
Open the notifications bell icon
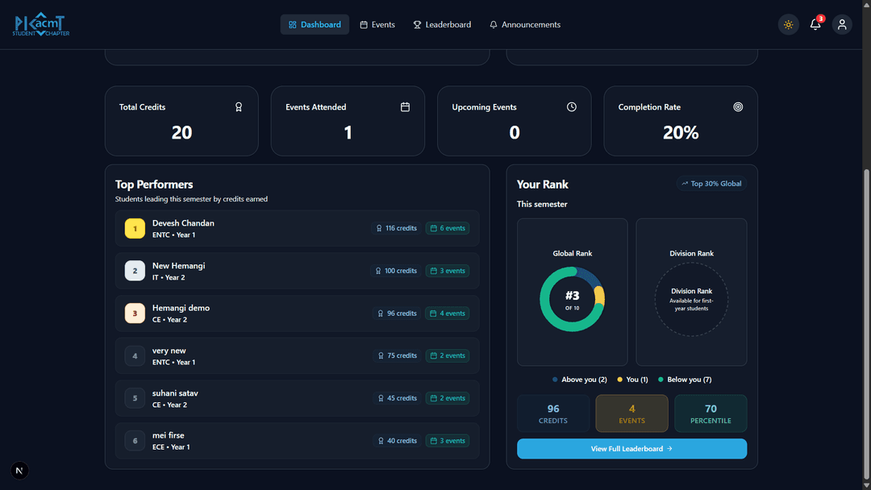pos(815,25)
